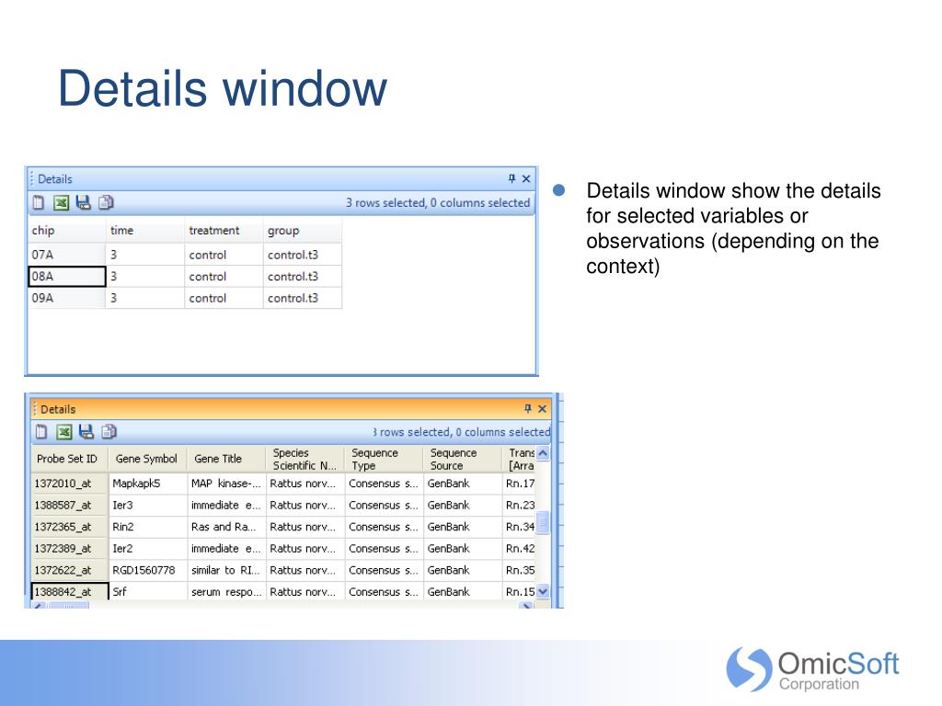942x706 pixels.
Task: Export to Excel in upper Details window
Action: pyautogui.click(x=62, y=203)
